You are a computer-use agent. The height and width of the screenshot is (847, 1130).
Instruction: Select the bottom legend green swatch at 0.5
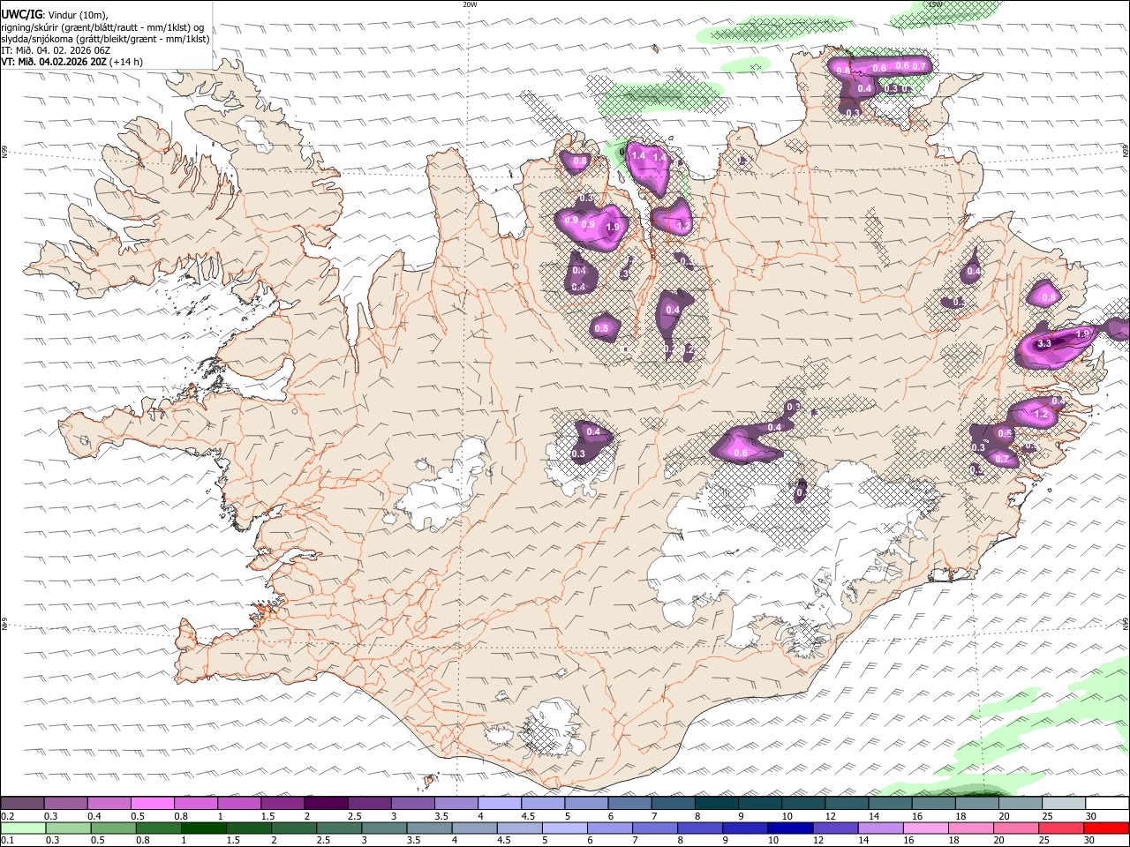click(113, 828)
